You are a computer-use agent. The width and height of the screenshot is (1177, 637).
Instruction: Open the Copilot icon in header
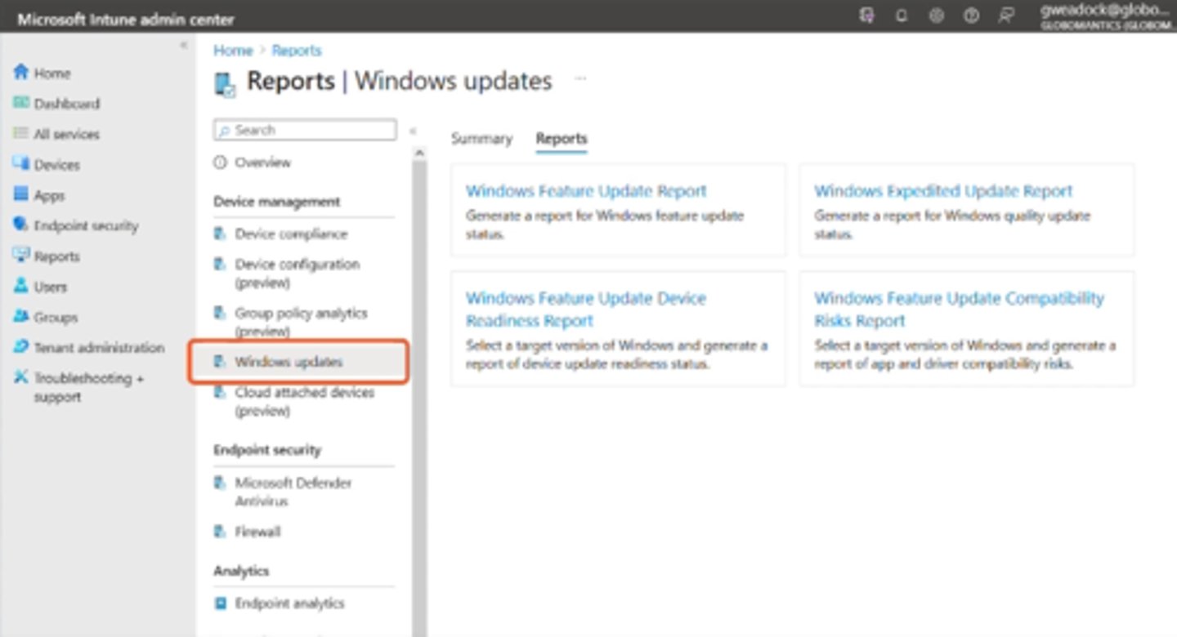[x=867, y=16]
